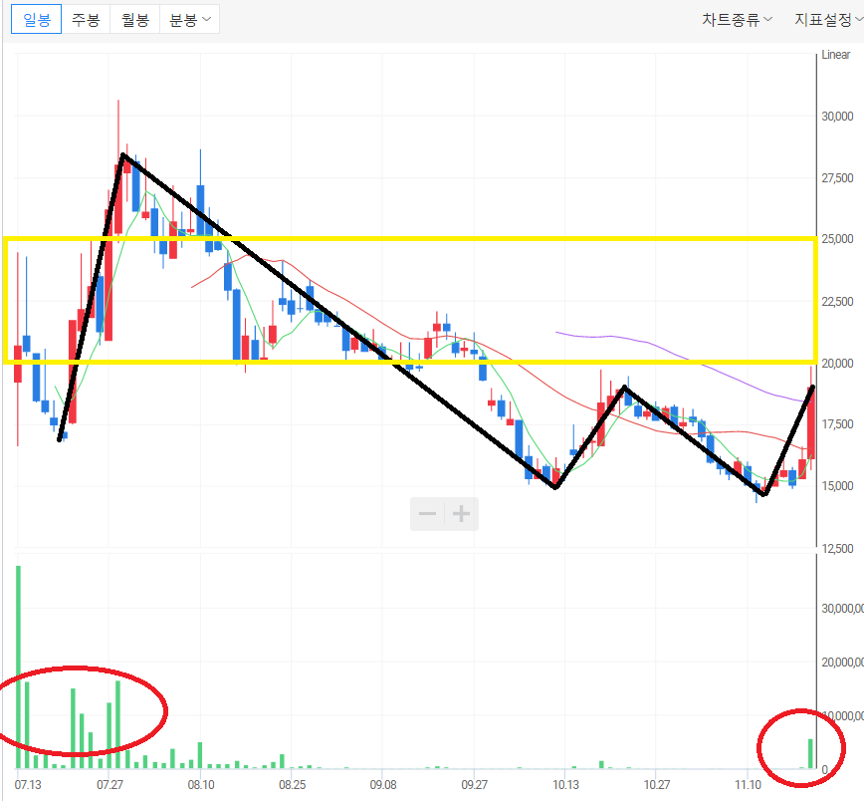Click the 22,500 price axis label
Screen dimensions: 864x801
click(x=837, y=302)
